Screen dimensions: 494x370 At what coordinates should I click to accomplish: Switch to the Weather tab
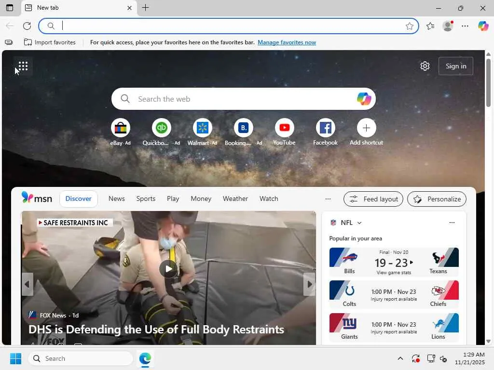click(x=235, y=199)
